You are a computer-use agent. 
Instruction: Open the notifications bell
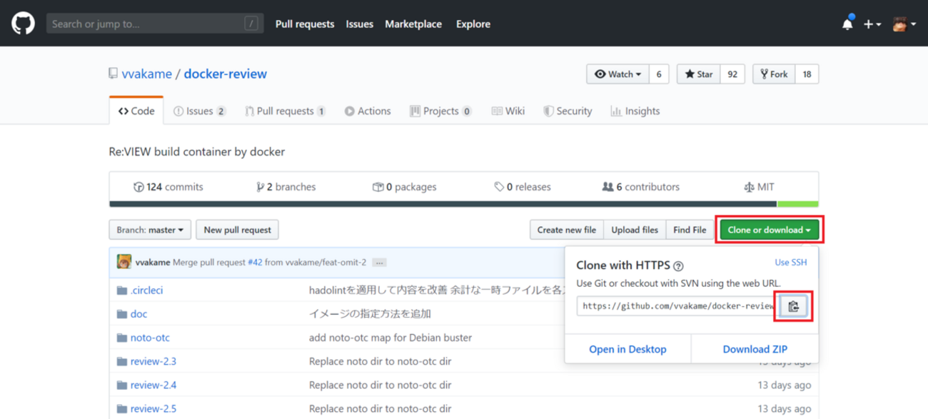[x=847, y=24]
